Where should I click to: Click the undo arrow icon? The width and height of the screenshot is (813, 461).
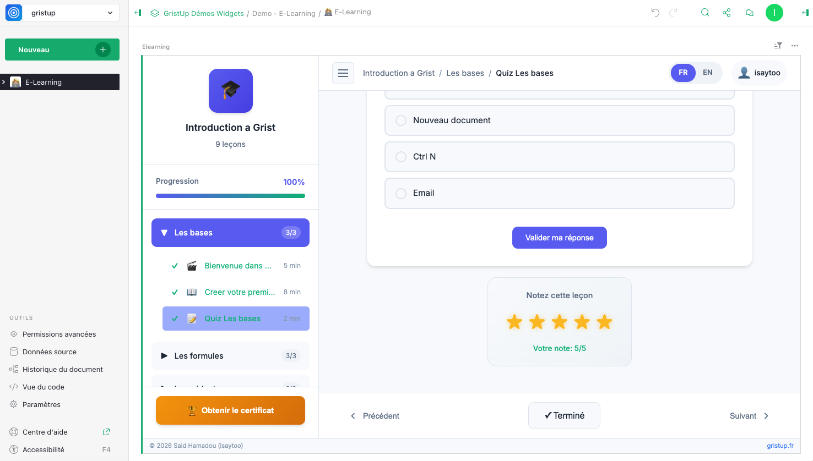pyautogui.click(x=655, y=13)
